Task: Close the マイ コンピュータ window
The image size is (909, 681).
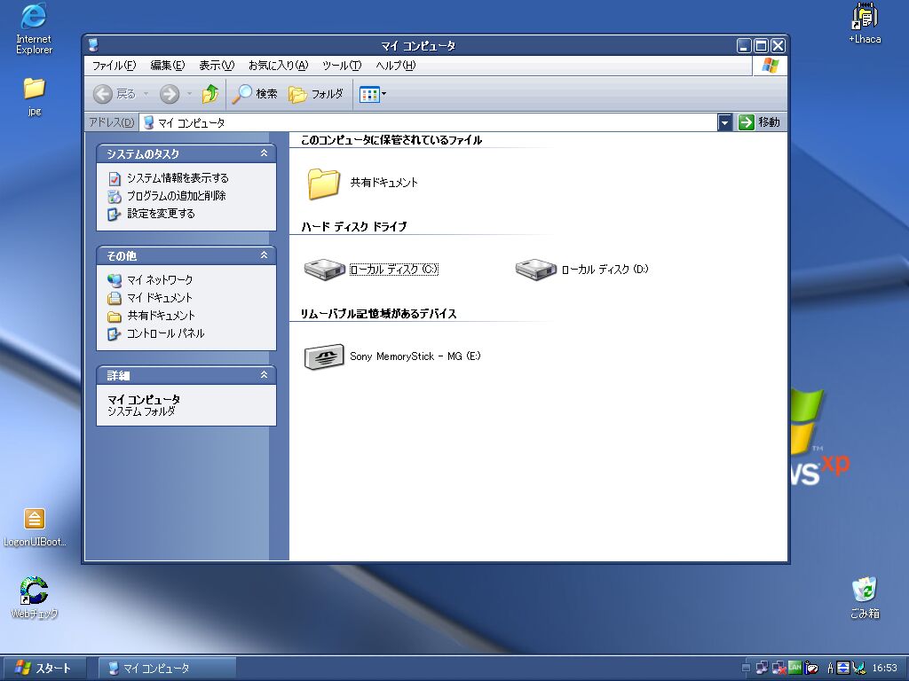Action: 778,46
